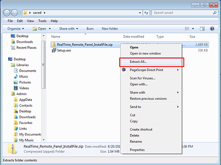Viewport: 221px width, 165px height.
Task: Click the Forward navigation arrow button
Action: click(x=15, y=13)
